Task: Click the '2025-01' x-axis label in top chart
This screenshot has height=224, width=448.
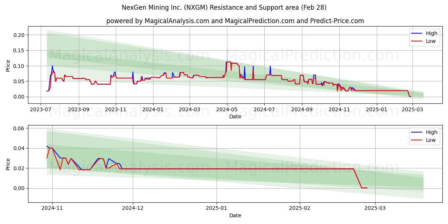Action: 376,110
